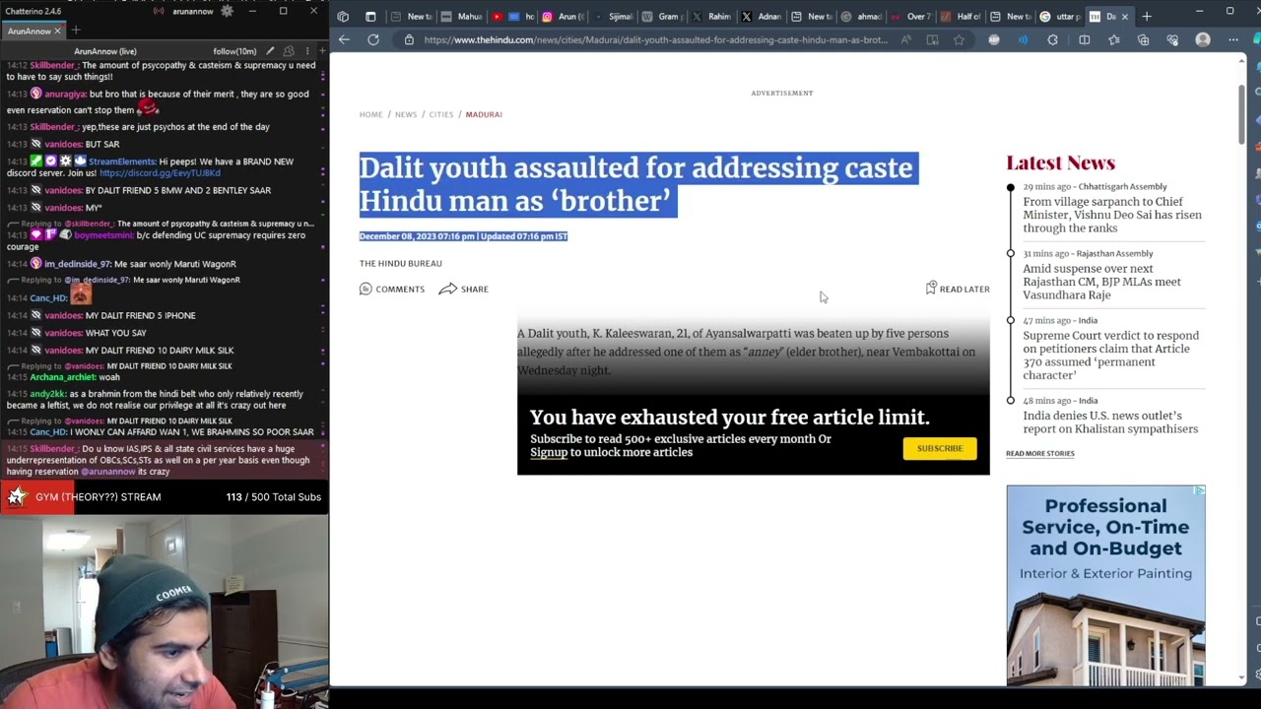1261x709 pixels.
Task: Go back in the browser
Action: [344, 39]
